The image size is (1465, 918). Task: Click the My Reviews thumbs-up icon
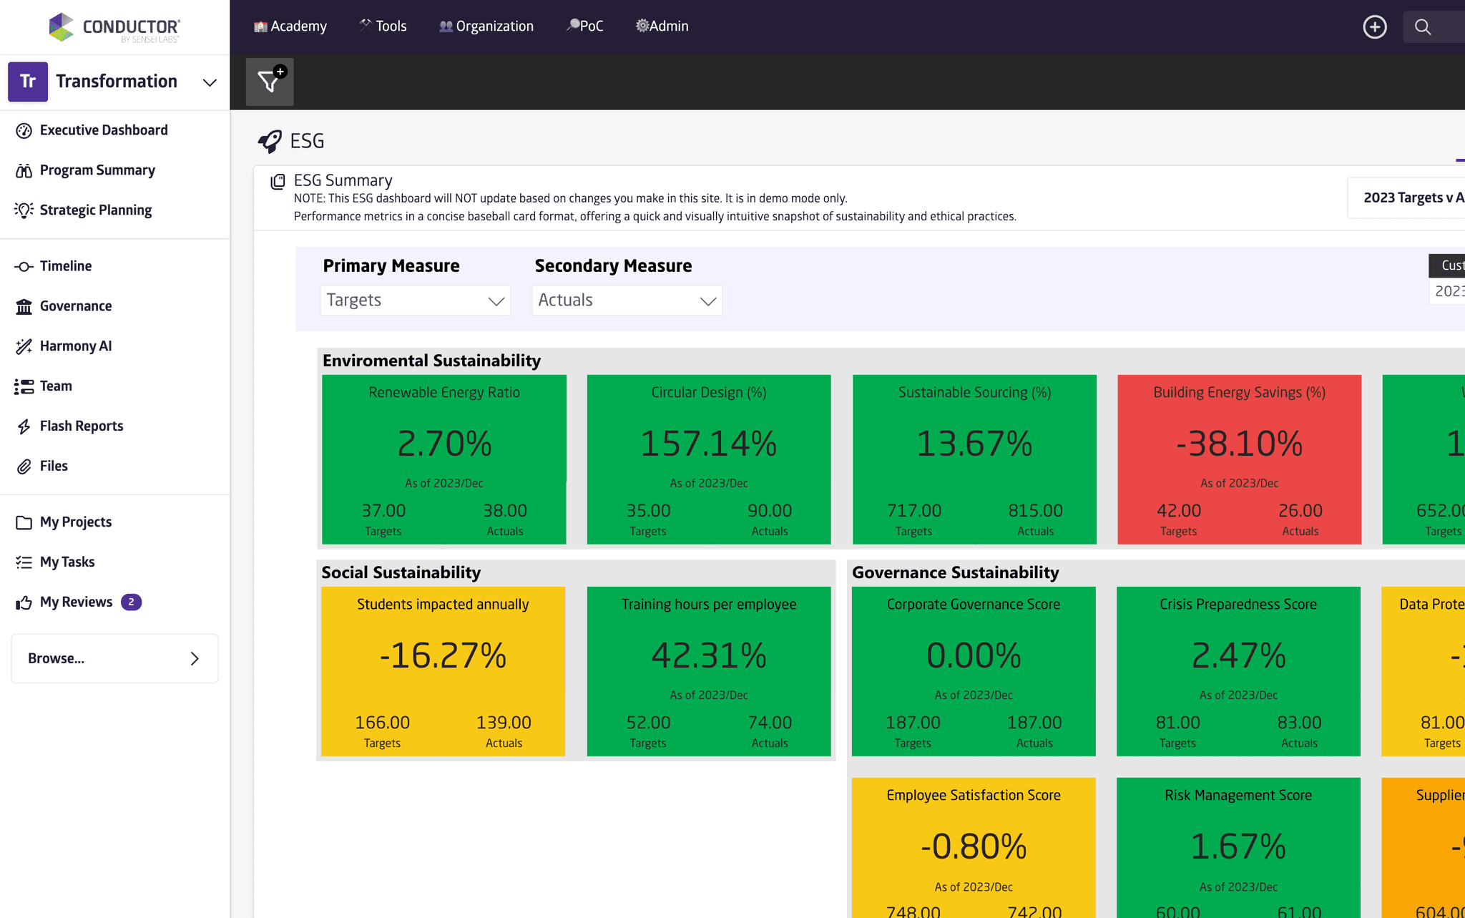coord(24,602)
